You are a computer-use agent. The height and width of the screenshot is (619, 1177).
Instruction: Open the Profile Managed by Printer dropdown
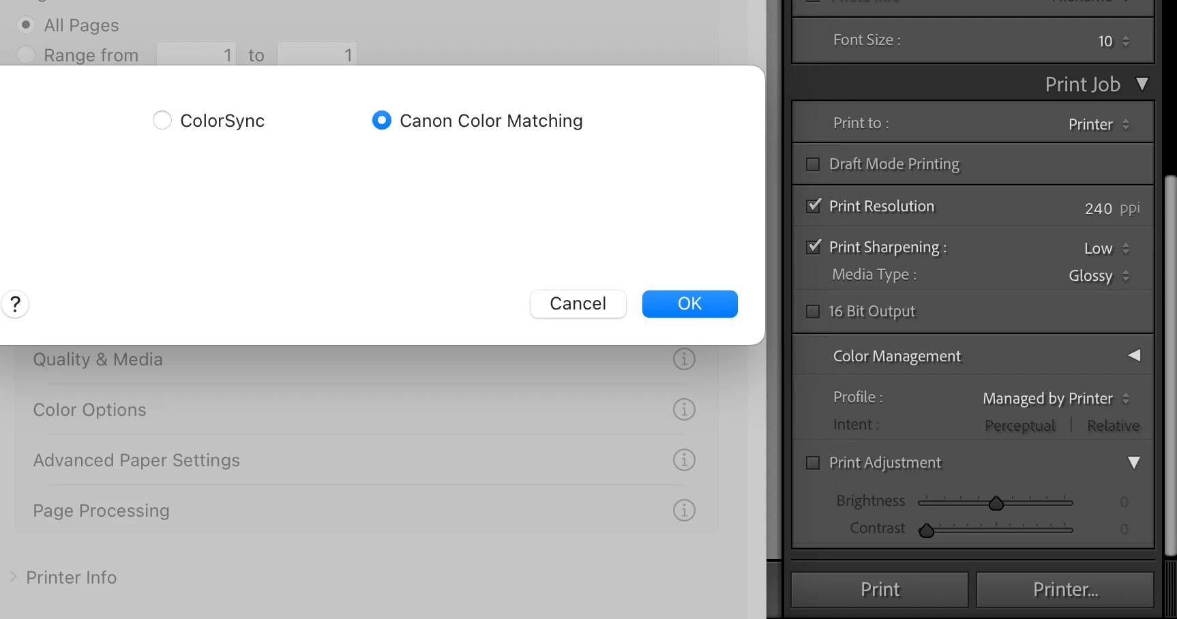1056,398
